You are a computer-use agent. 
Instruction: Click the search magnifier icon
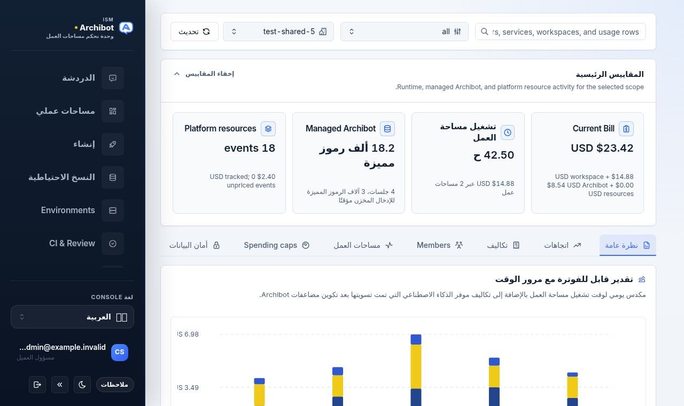pos(485,32)
